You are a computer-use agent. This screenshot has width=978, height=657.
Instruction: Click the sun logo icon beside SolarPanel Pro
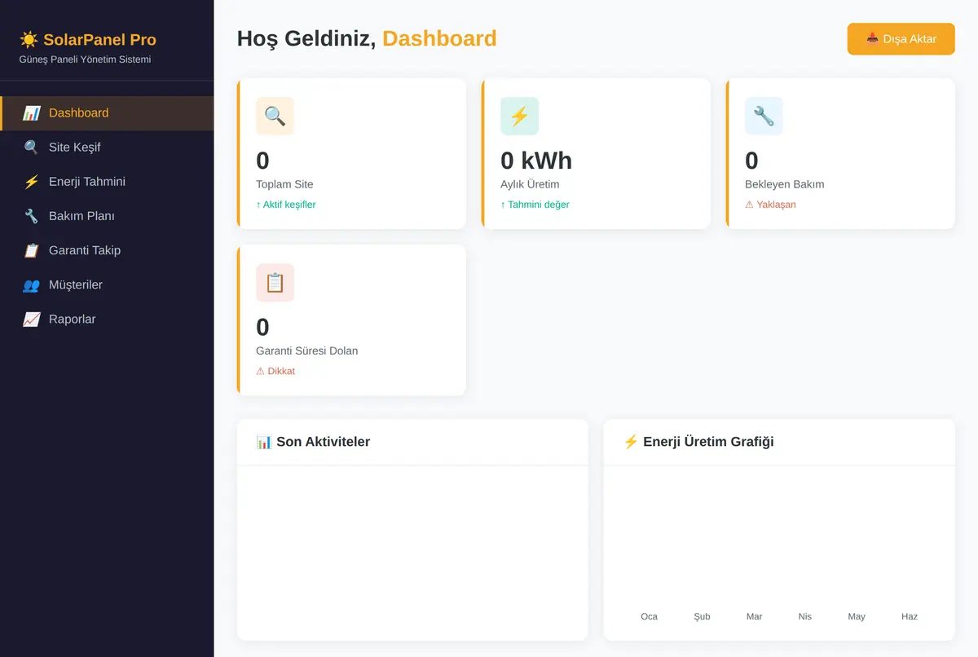point(29,40)
